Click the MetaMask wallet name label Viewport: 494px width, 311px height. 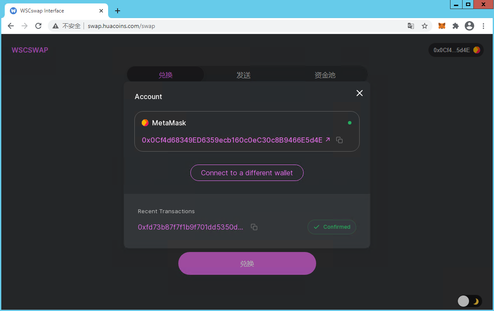(x=169, y=123)
